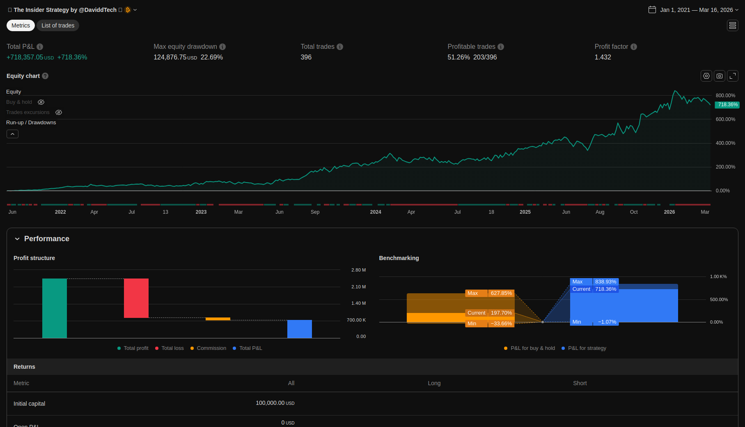Maximize the equity chart with fullscreen icon
Image resolution: width=745 pixels, height=427 pixels.
(x=732, y=76)
